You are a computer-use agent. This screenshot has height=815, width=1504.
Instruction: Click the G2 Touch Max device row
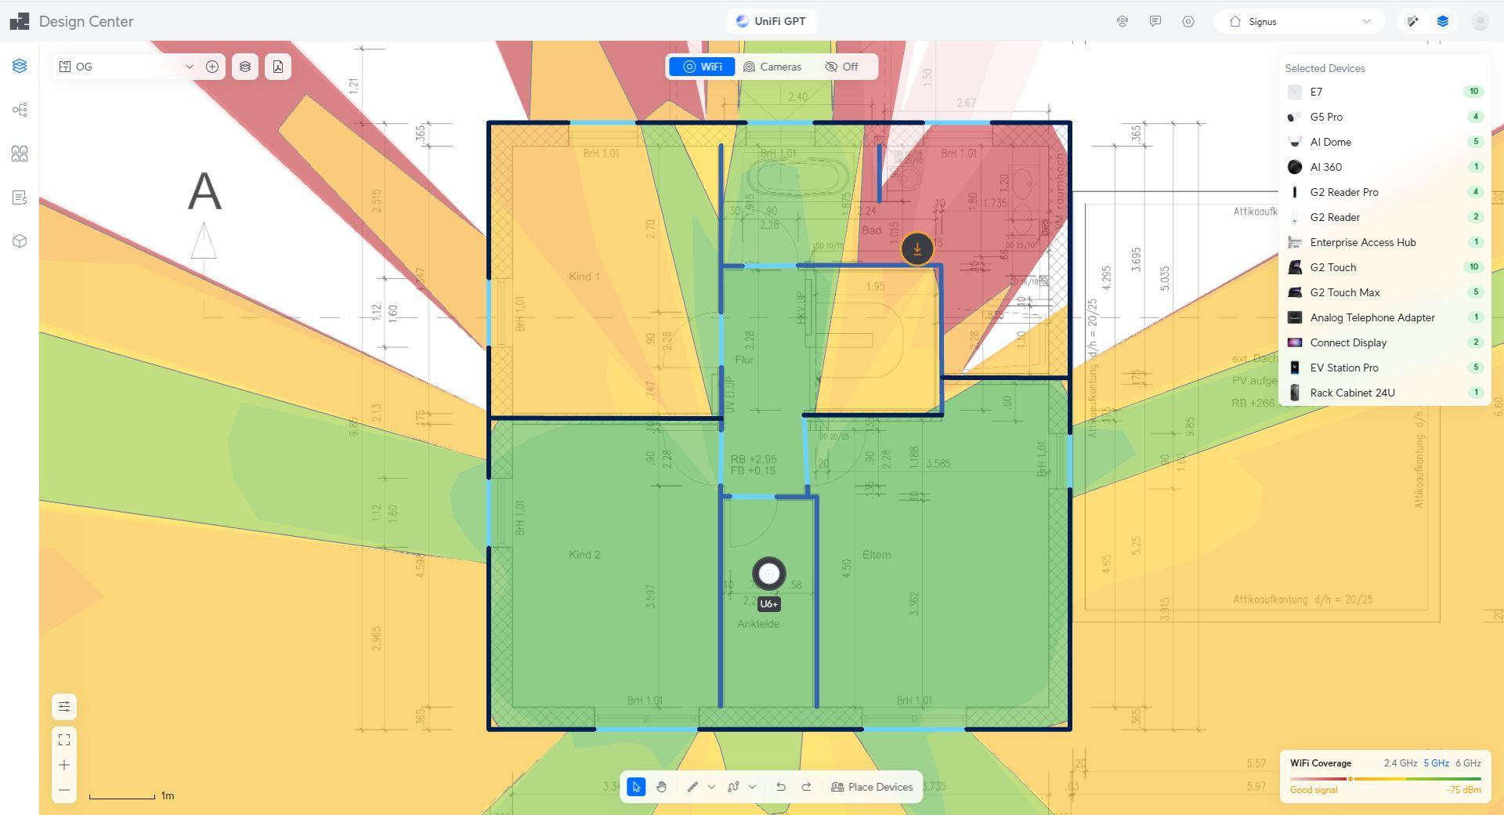1385,292
